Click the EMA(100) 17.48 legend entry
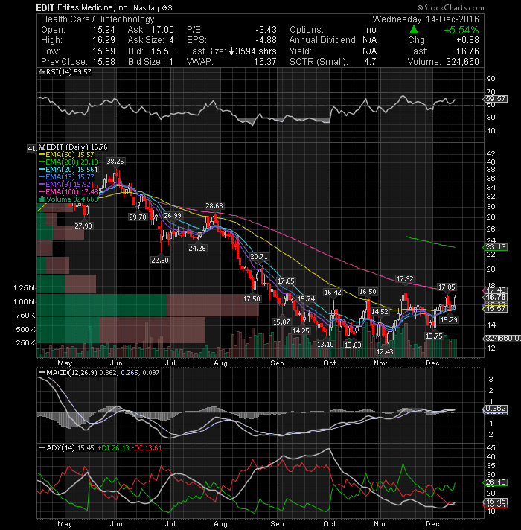Screen dimensions: 521x530 click(x=68, y=191)
